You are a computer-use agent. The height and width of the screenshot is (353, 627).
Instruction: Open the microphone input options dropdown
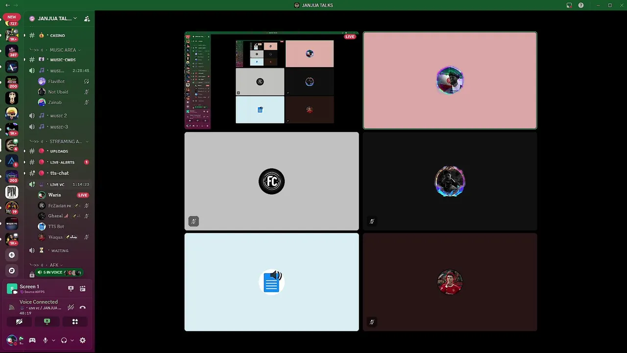click(53, 340)
